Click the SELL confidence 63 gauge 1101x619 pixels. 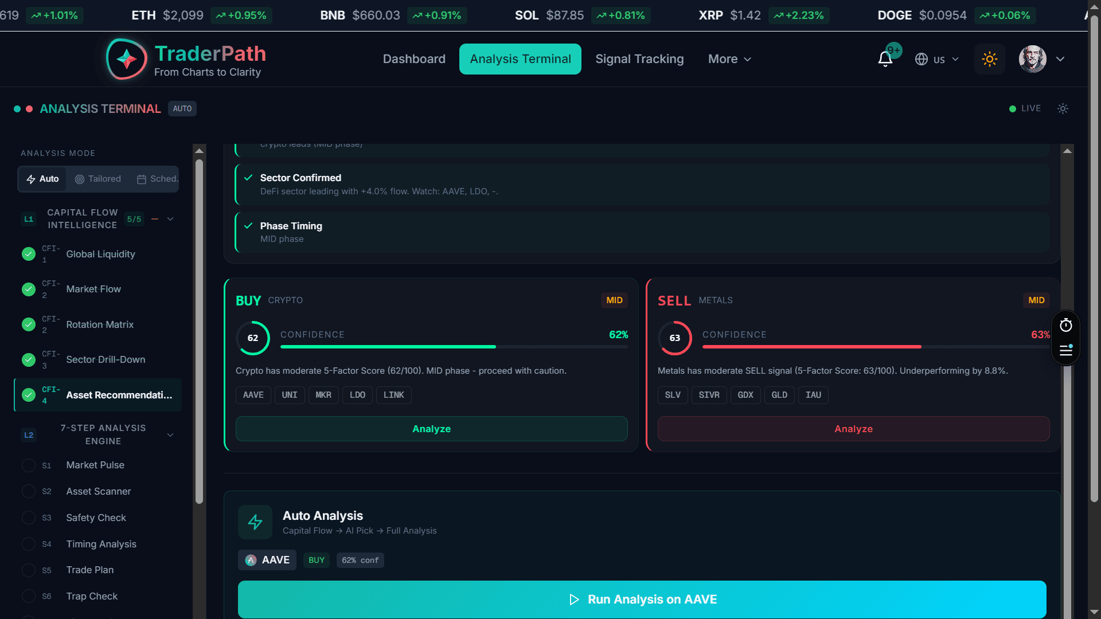675,338
